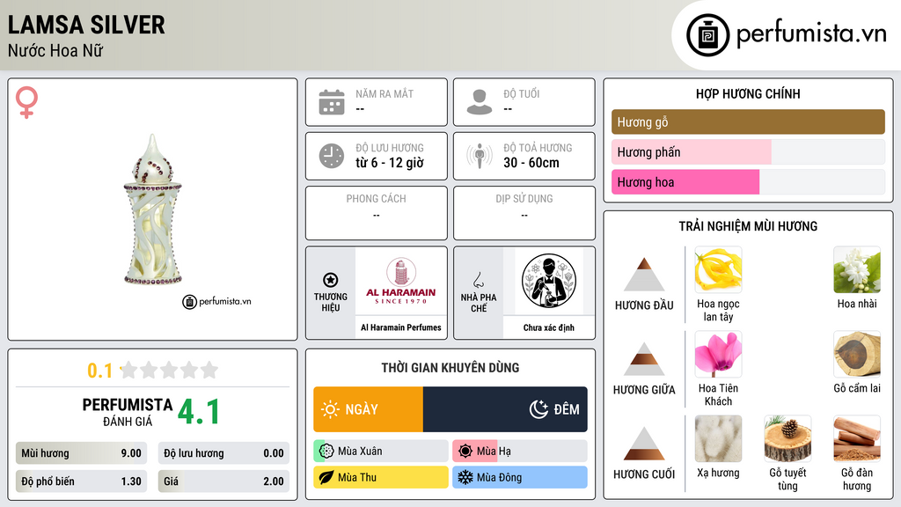Select the Đêm nighttime segment

click(x=505, y=409)
